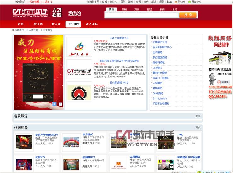Go to 首页 in red navigation bar

21,24
